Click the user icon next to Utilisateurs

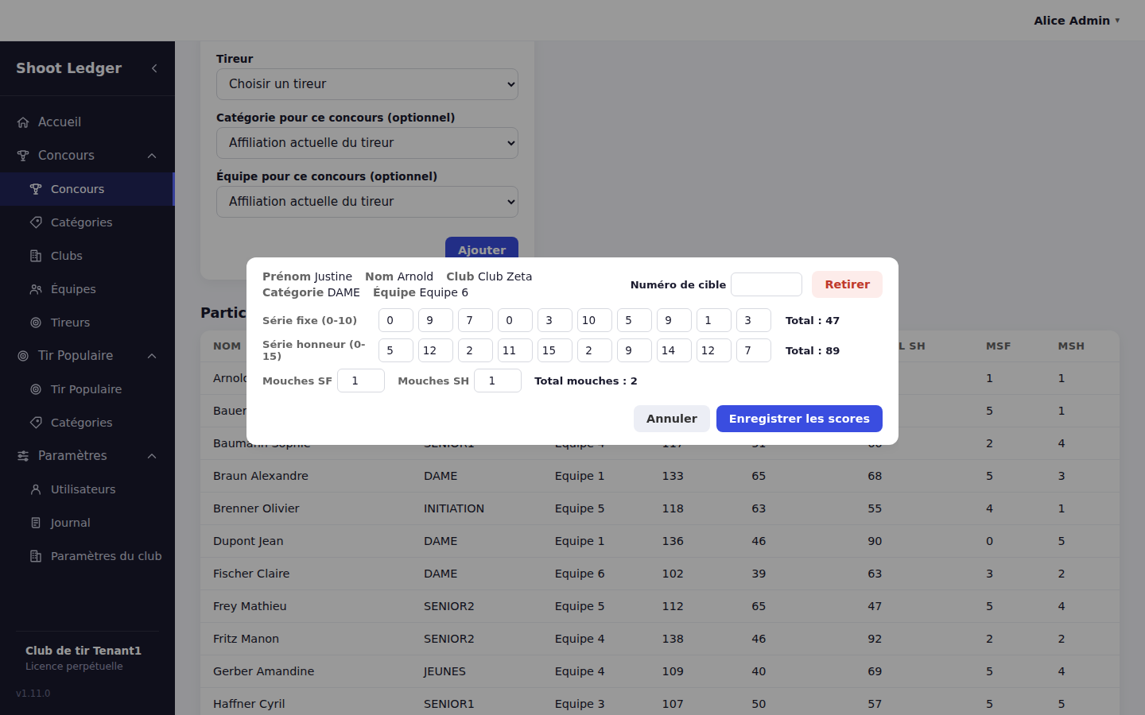pos(36,489)
